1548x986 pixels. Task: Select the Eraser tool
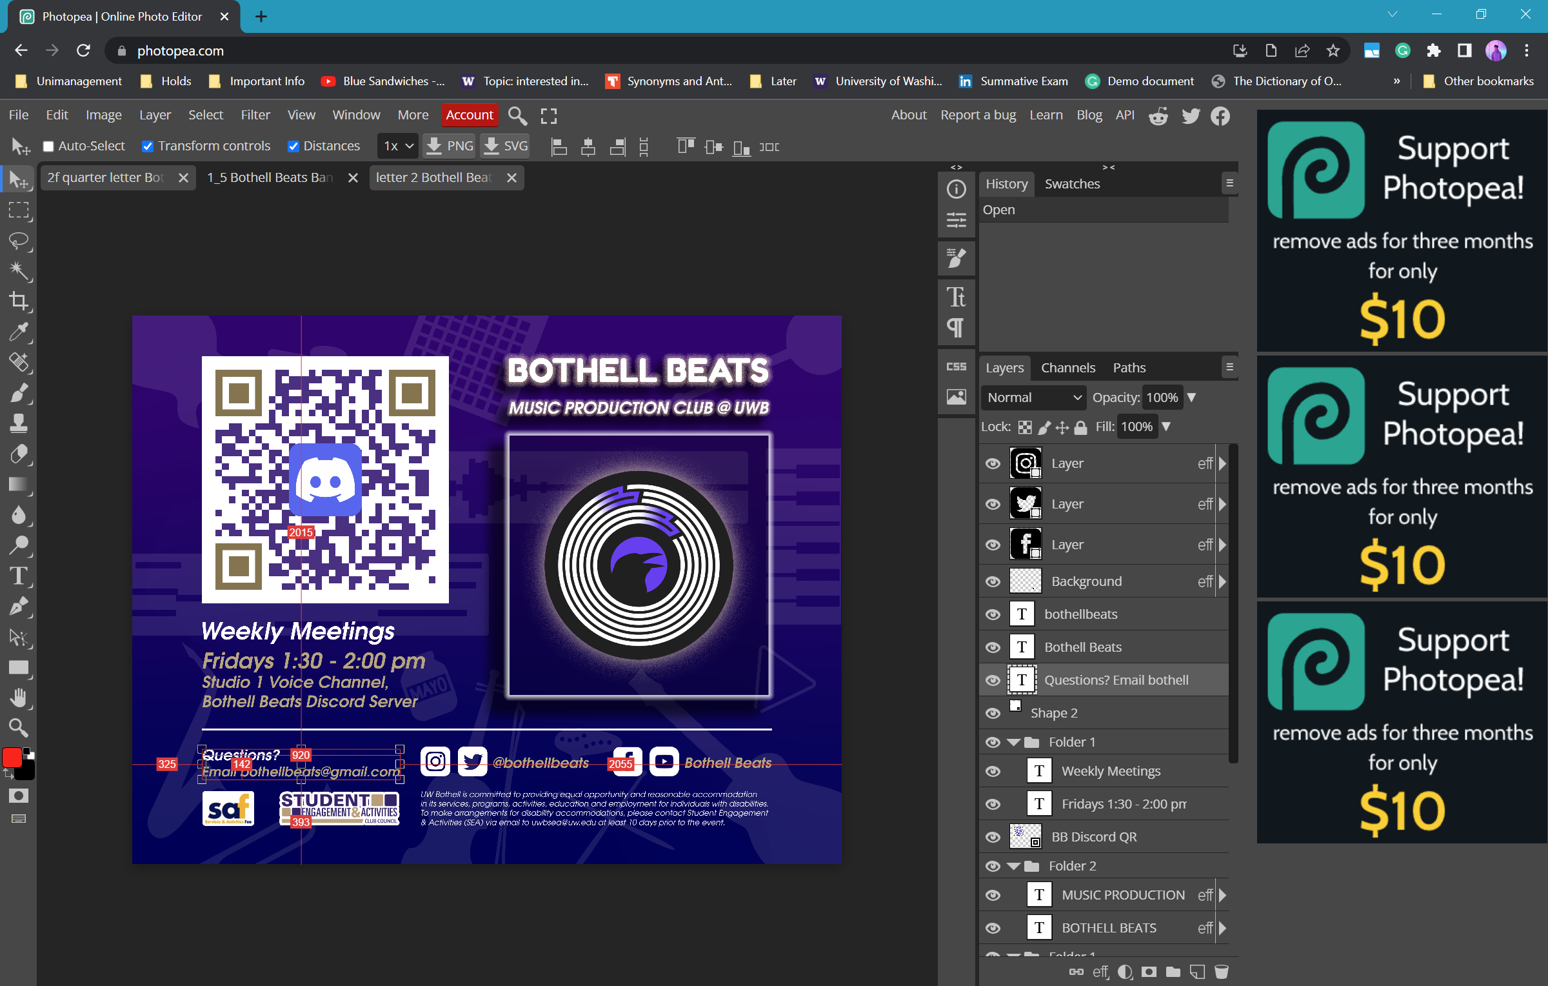(x=19, y=454)
